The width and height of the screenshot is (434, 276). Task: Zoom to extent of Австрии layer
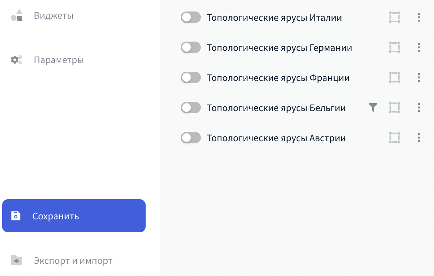[395, 138]
